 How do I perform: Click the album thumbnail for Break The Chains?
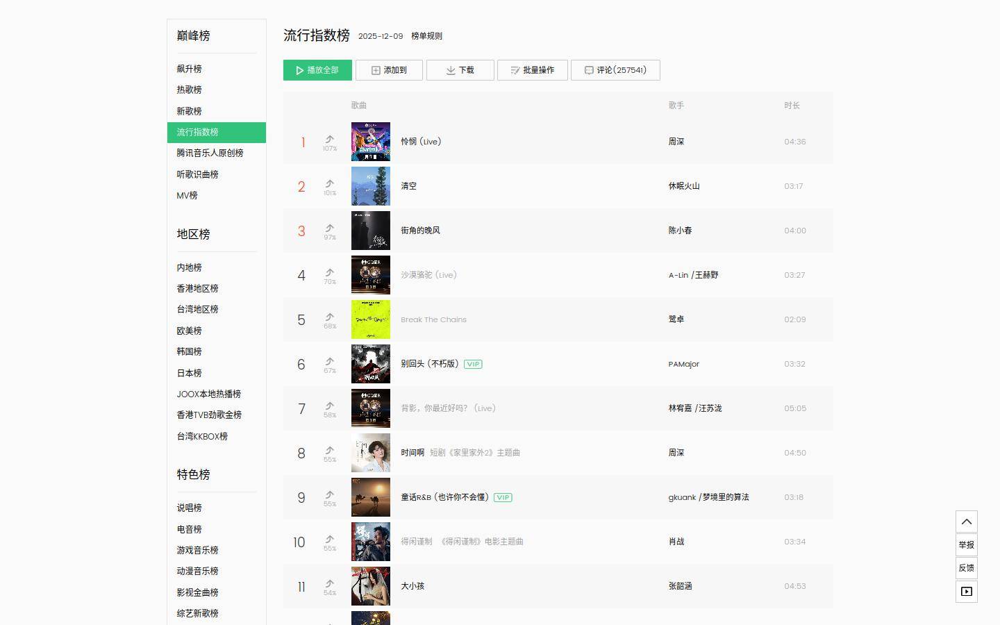[x=371, y=319]
